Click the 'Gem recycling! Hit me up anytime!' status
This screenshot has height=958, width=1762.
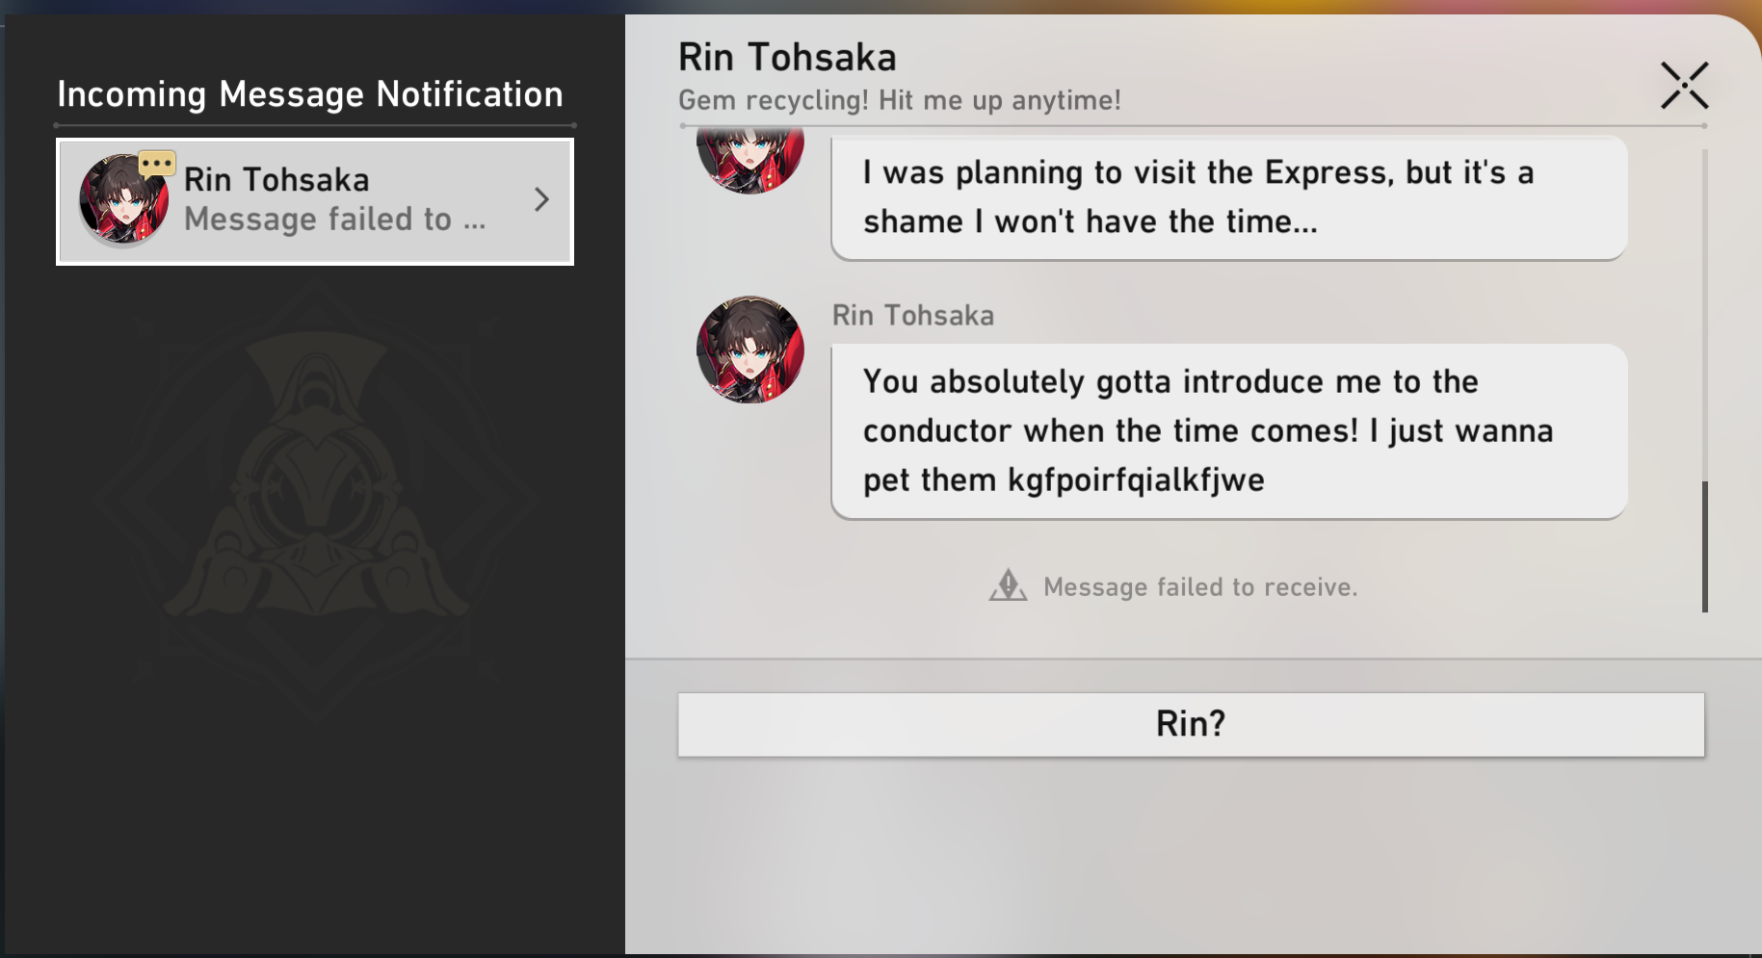pyautogui.click(x=900, y=100)
